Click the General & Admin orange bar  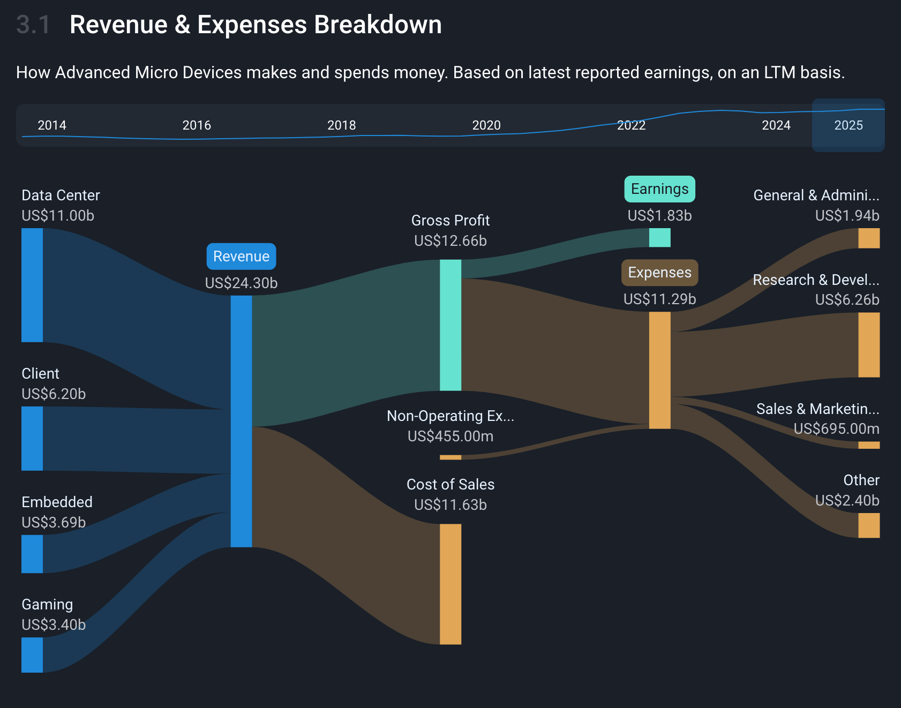869,238
